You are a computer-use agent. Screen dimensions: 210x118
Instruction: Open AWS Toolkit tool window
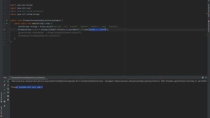click(x=1, y=112)
